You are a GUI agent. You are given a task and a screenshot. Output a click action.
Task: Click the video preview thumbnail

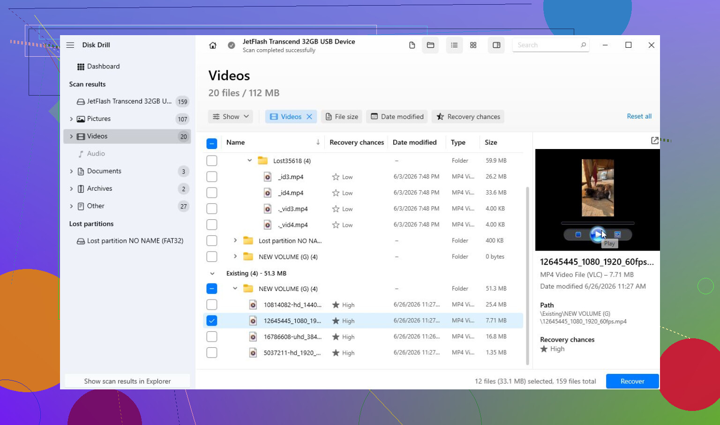click(x=598, y=188)
